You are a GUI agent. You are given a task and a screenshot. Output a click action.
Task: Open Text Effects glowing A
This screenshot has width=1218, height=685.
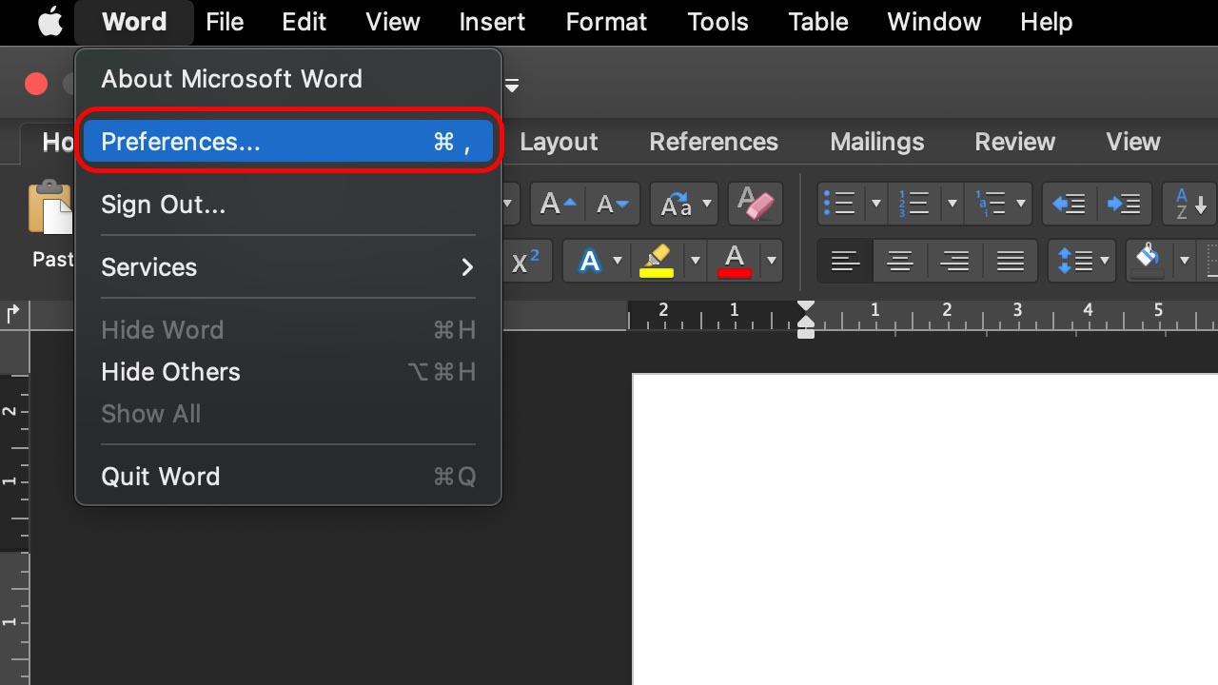click(x=590, y=261)
